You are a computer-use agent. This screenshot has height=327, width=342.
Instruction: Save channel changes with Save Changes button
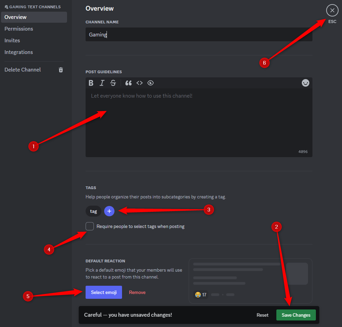[296, 315]
